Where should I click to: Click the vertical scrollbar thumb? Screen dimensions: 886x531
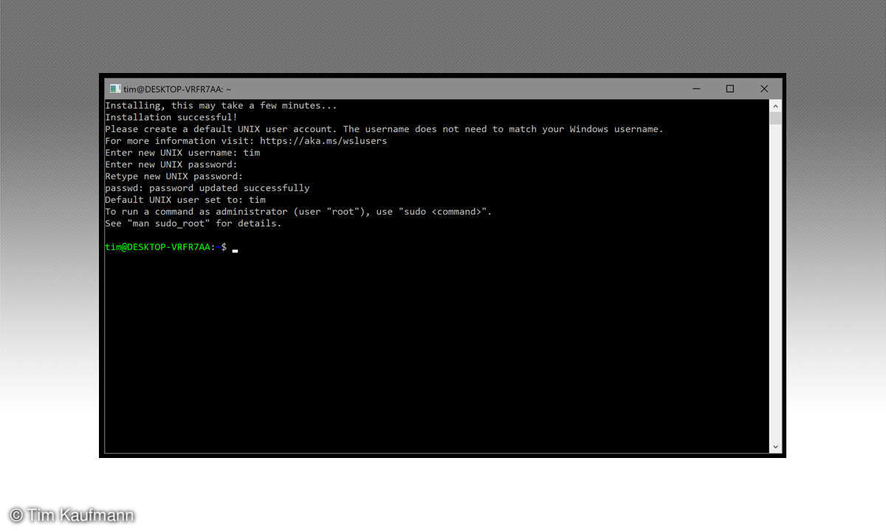point(775,118)
